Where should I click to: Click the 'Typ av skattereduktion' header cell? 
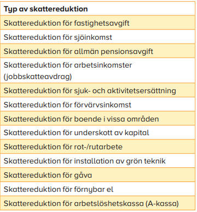coord(98,9)
